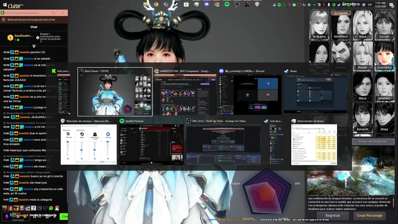Click luusick username in 'pancho LOL' message

pyautogui.click(x=24, y=52)
